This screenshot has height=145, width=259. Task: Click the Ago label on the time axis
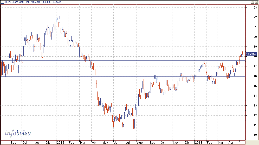(x=140, y=142)
